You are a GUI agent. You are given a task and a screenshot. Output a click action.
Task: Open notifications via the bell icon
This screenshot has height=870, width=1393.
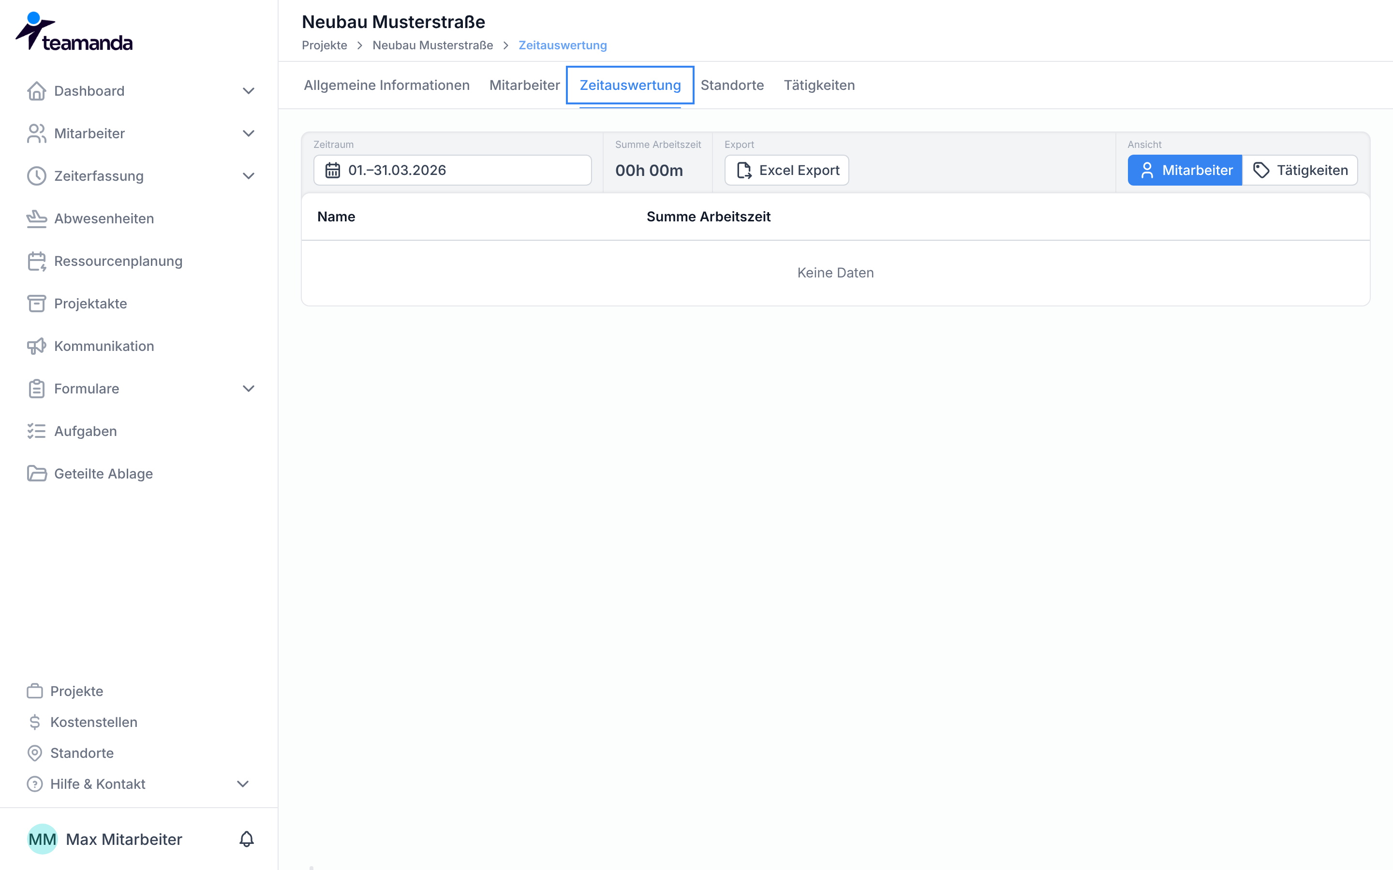(246, 839)
